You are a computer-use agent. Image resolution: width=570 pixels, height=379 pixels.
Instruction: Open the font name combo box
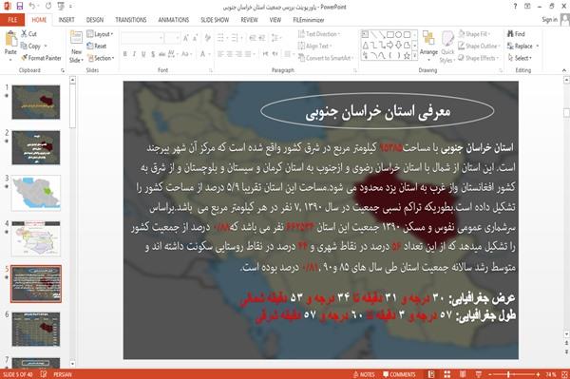pyautogui.click(x=142, y=38)
